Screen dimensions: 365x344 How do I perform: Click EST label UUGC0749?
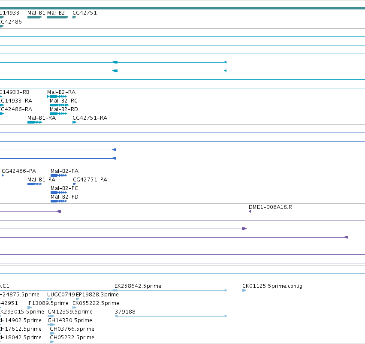(x=61, y=295)
